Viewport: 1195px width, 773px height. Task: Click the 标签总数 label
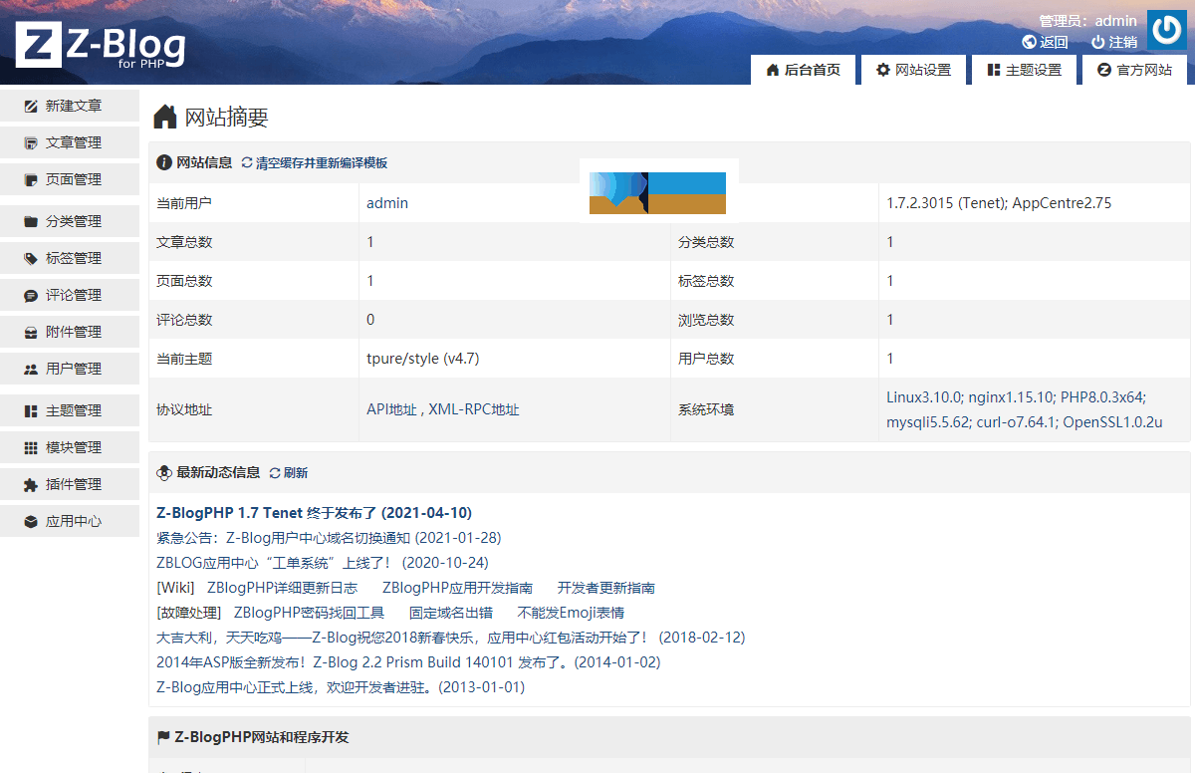point(706,281)
